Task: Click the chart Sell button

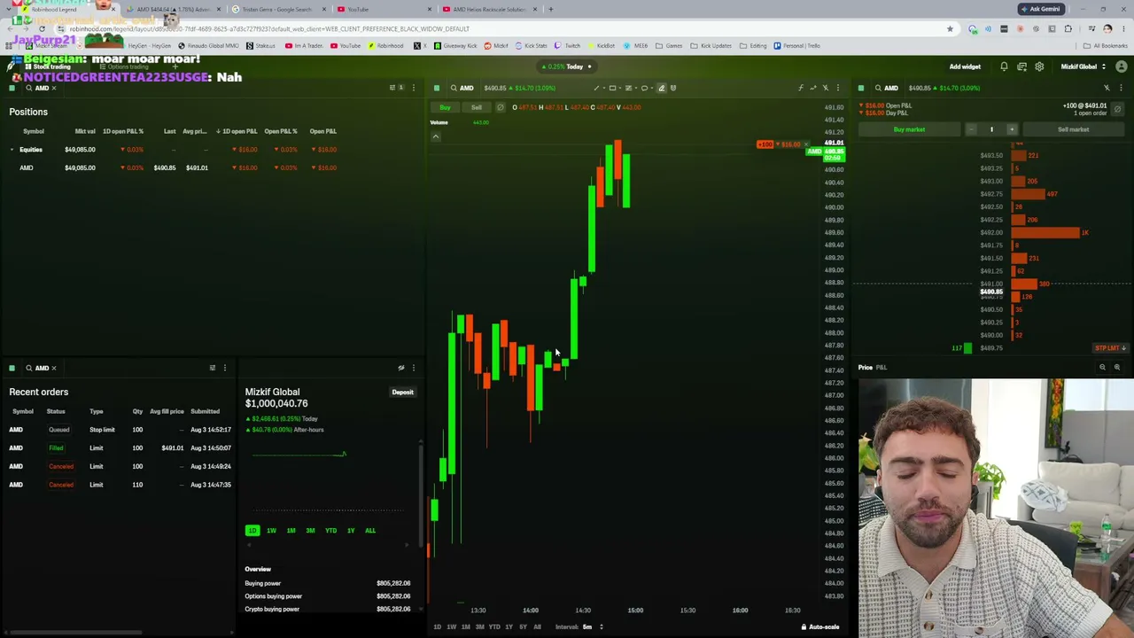Action: [476, 107]
